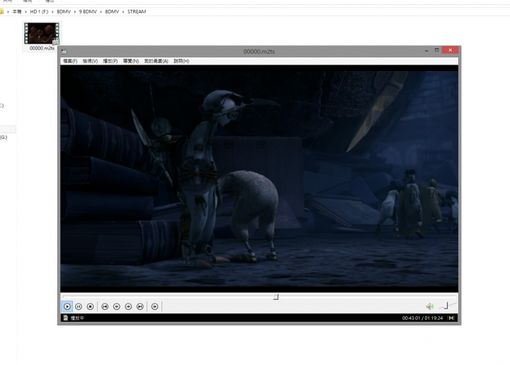Step forward one frame
This screenshot has width=510, height=365.
tap(155, 306)
